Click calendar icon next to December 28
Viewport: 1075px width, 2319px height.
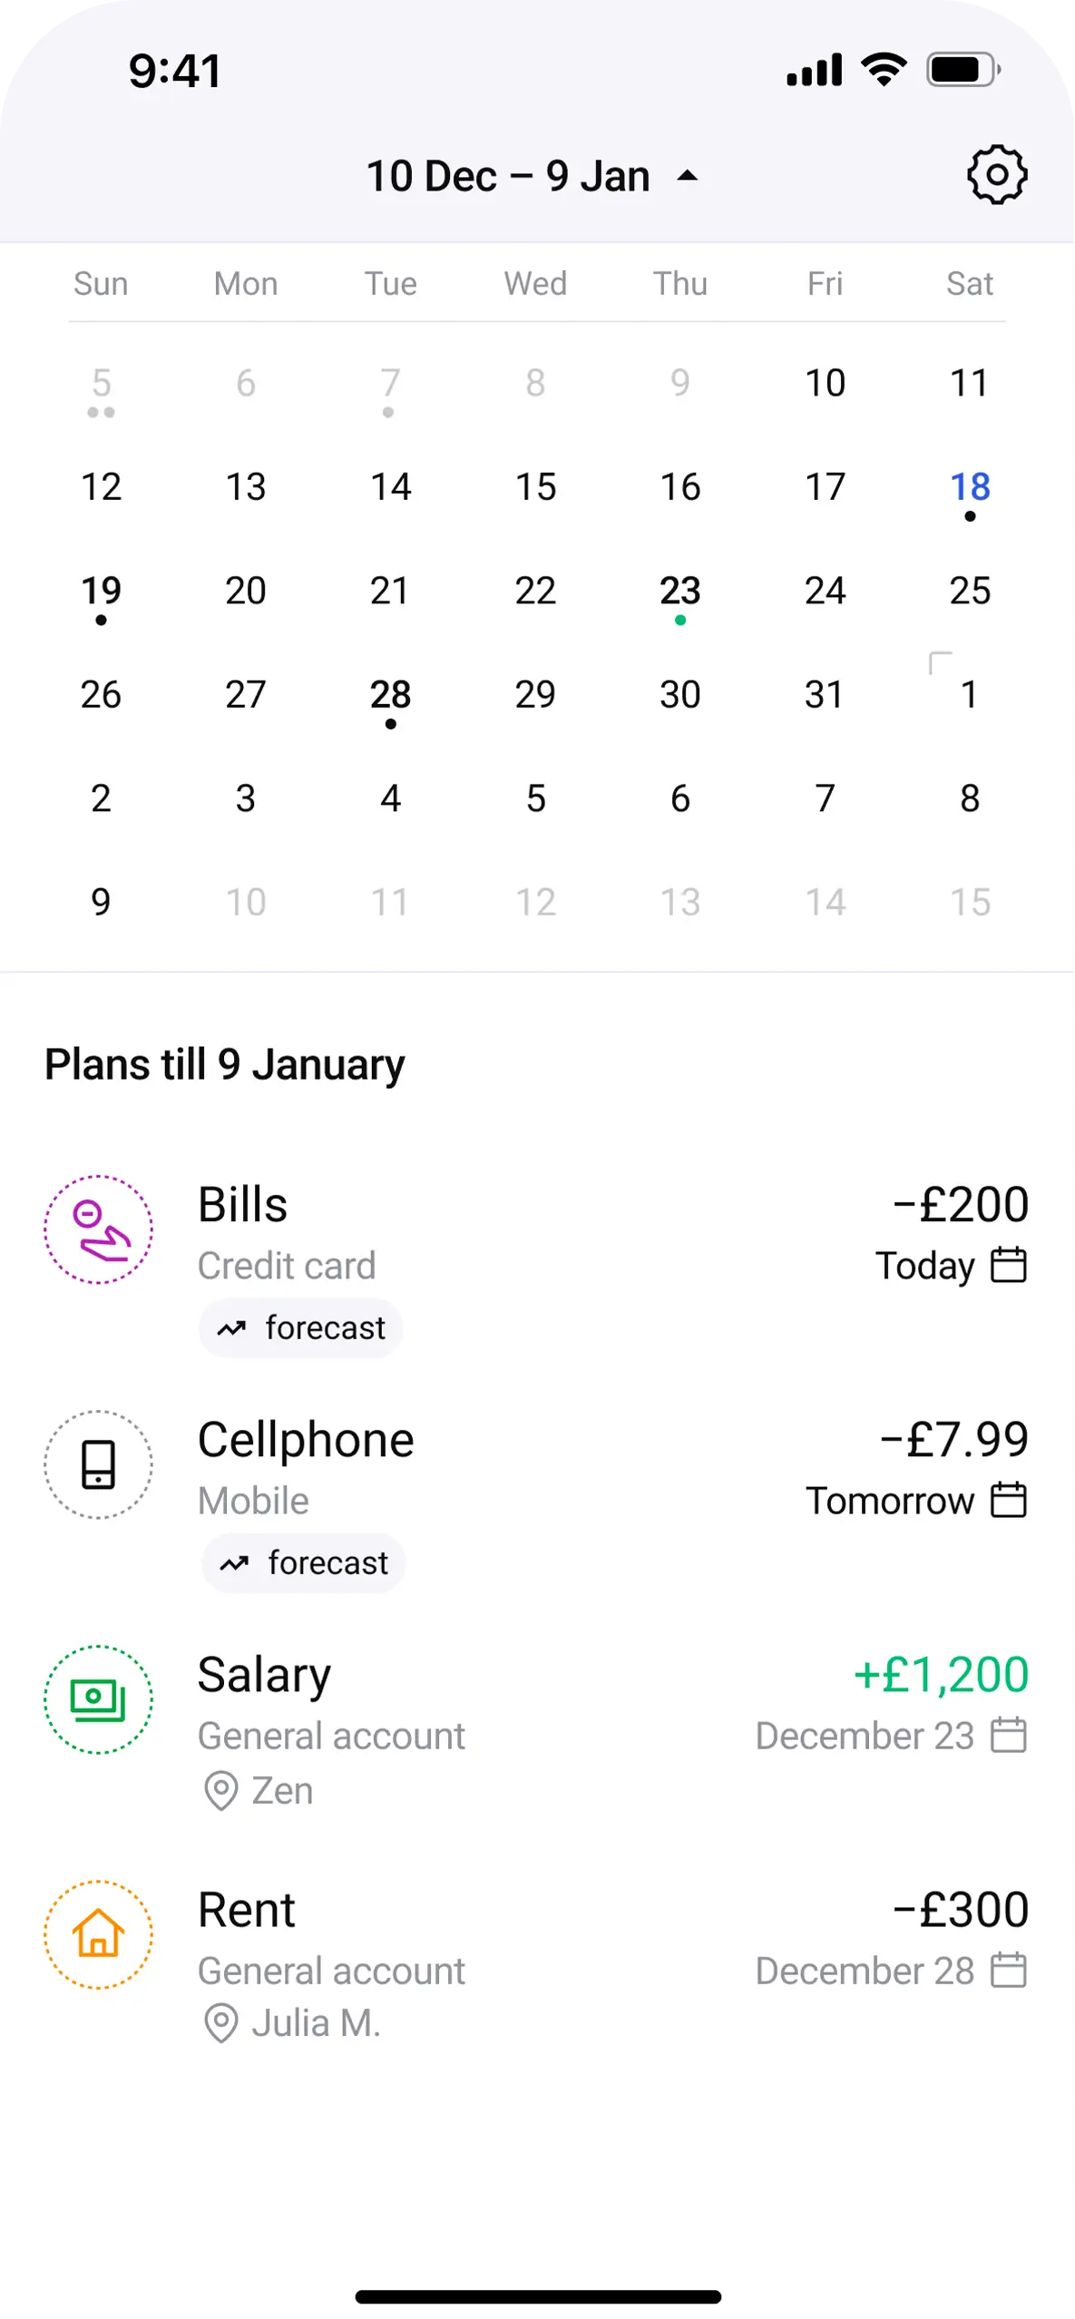point(1008,1970)
